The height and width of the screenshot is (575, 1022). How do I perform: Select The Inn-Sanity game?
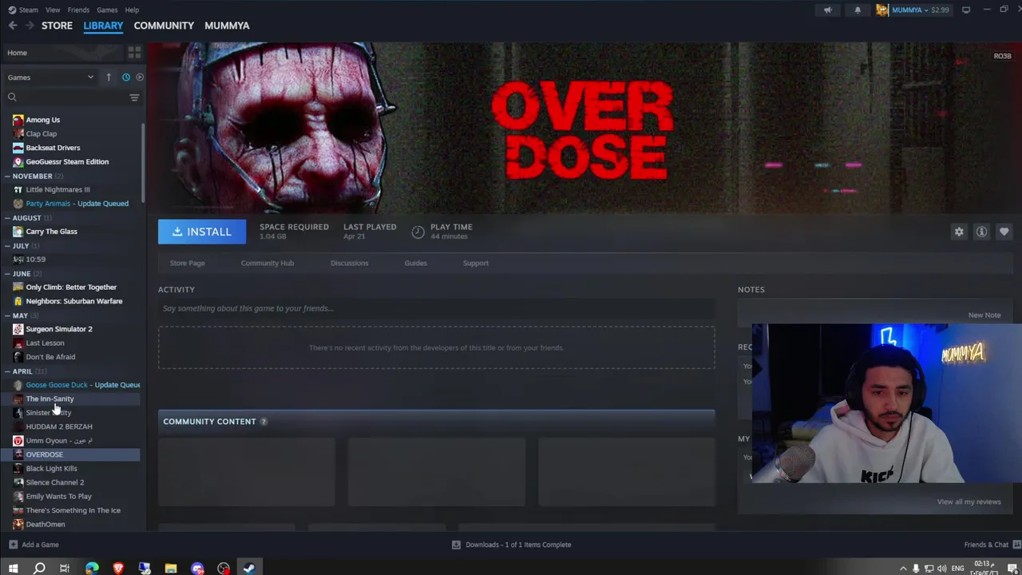(x=50, y=399)
